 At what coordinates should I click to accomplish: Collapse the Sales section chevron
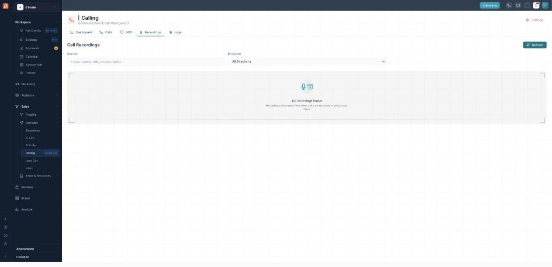(57, 106)
